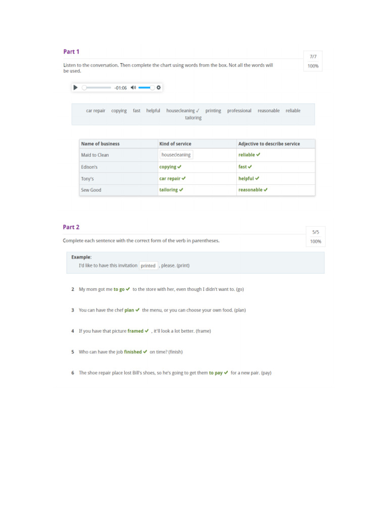
Task: Pick 'printing' in the word box
Action: [213, 111]
